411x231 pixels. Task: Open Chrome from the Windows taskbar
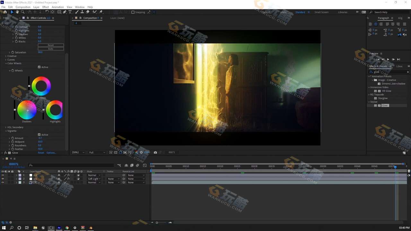(x=67, y=228)
